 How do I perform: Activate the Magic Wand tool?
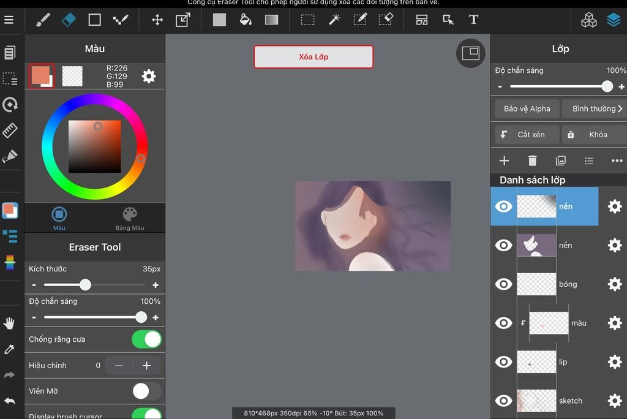tap(334, 20)
